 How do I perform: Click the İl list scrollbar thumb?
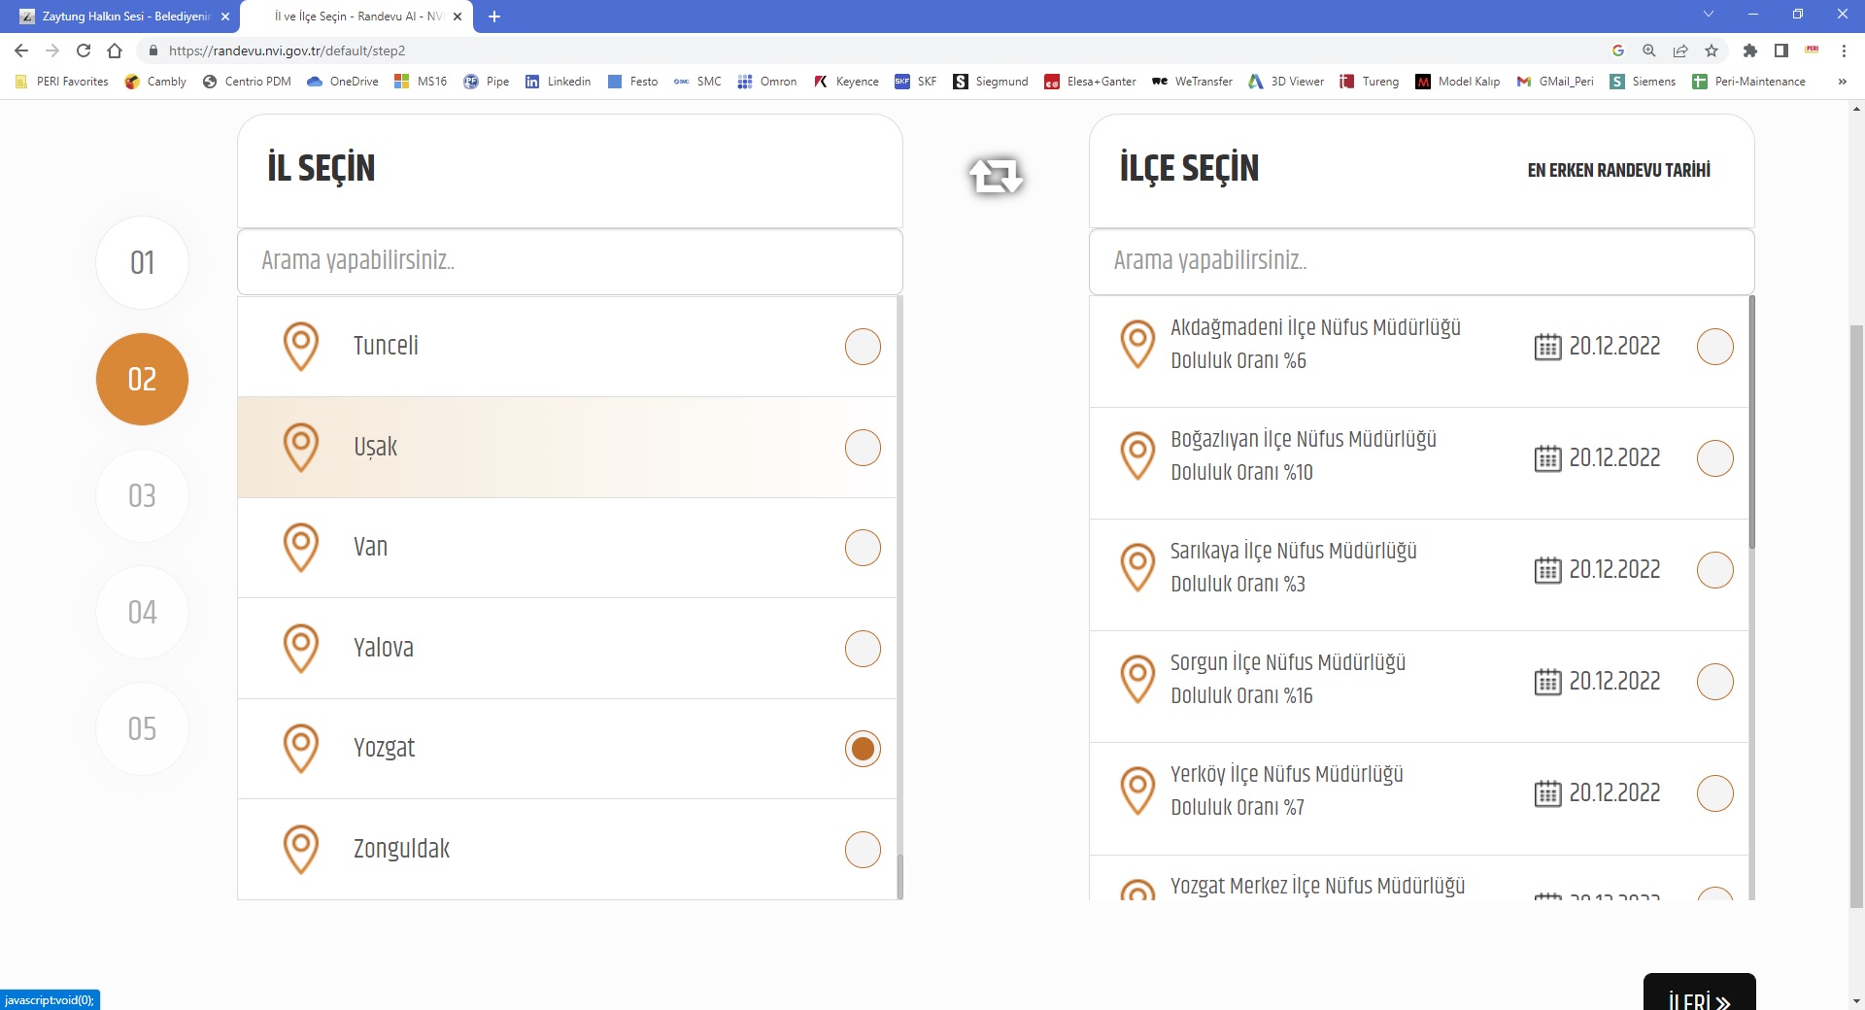click(899, 876)
